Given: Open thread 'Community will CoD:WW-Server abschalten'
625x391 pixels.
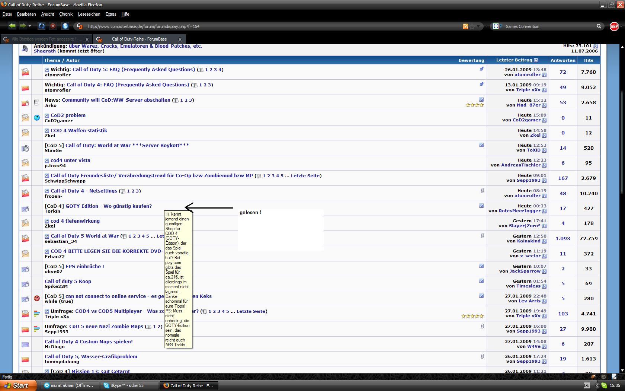Looking at the screenshot, I should [x=116, y=100].
